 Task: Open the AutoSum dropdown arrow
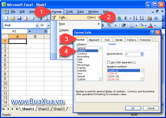click(x=130, y=19)
